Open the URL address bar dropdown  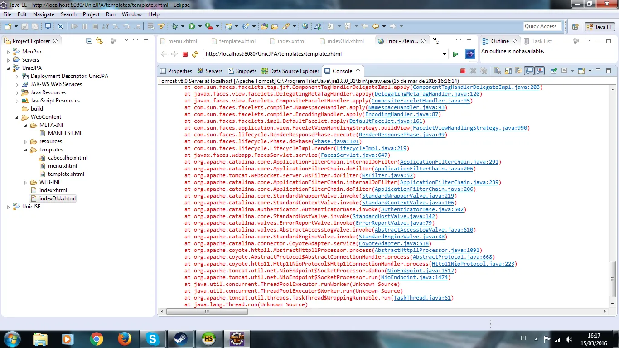(x=445, y=54)
